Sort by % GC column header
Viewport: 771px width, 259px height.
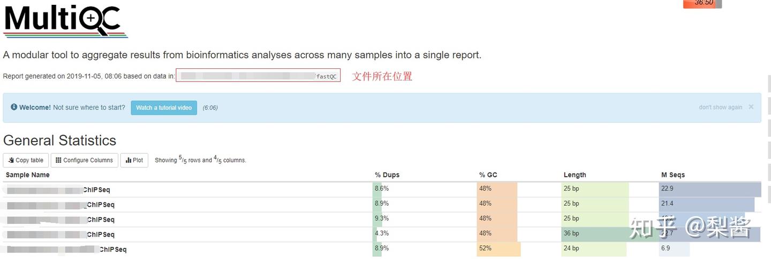point(488,175)
